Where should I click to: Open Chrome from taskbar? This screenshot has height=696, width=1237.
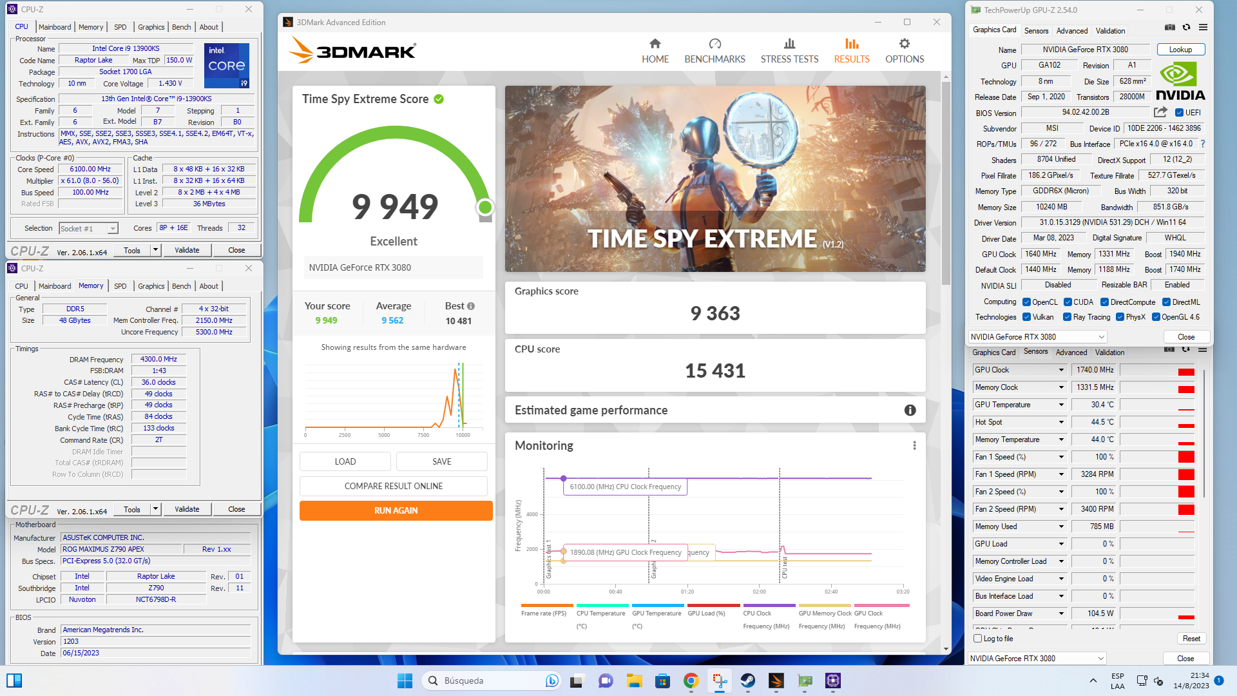click(691, 681)
